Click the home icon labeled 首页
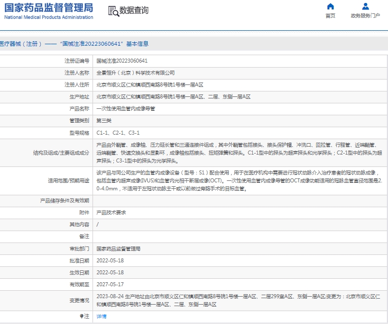This screenshot has width=388, height=325. [330, 6]
